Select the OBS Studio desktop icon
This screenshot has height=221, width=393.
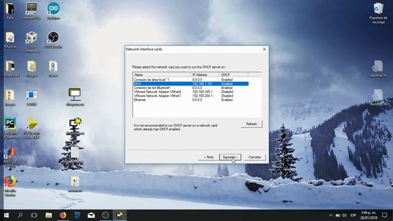[53, 40]
